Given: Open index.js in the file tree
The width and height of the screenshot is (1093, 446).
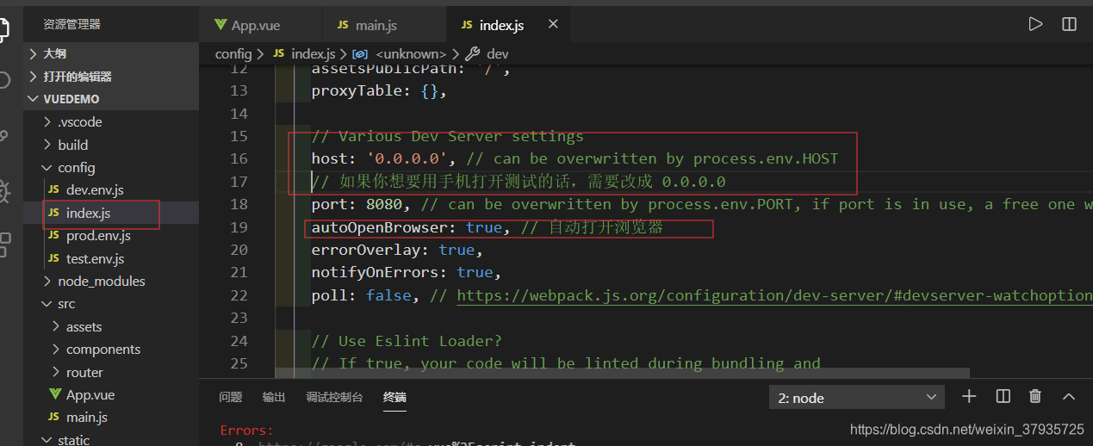Looking at the screenshot, I should click(112, 213).
